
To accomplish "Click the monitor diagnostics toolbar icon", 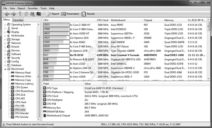I will pos(39,14).
